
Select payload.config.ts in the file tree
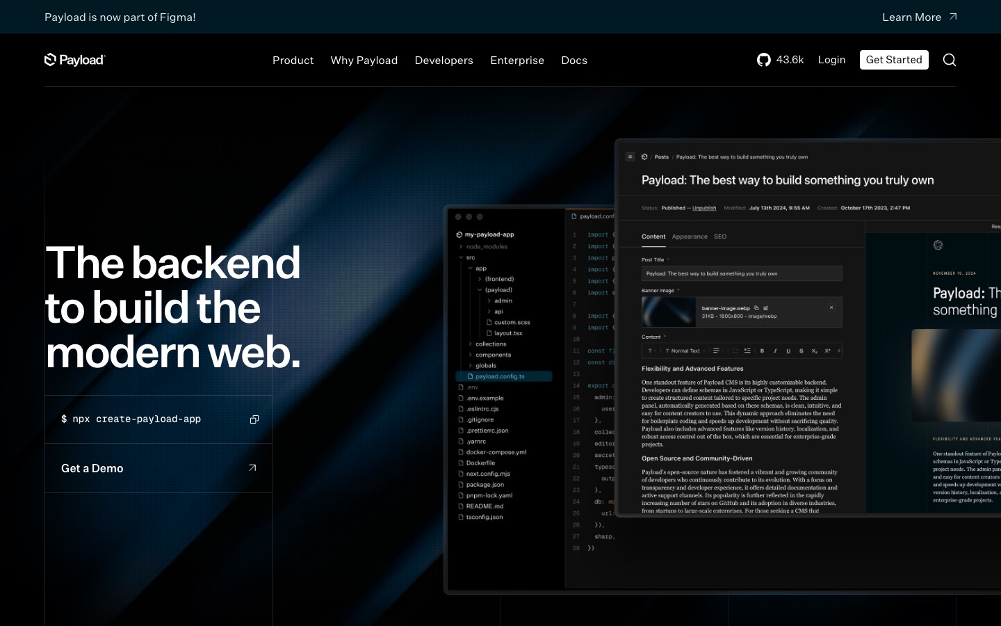[504, 376]
